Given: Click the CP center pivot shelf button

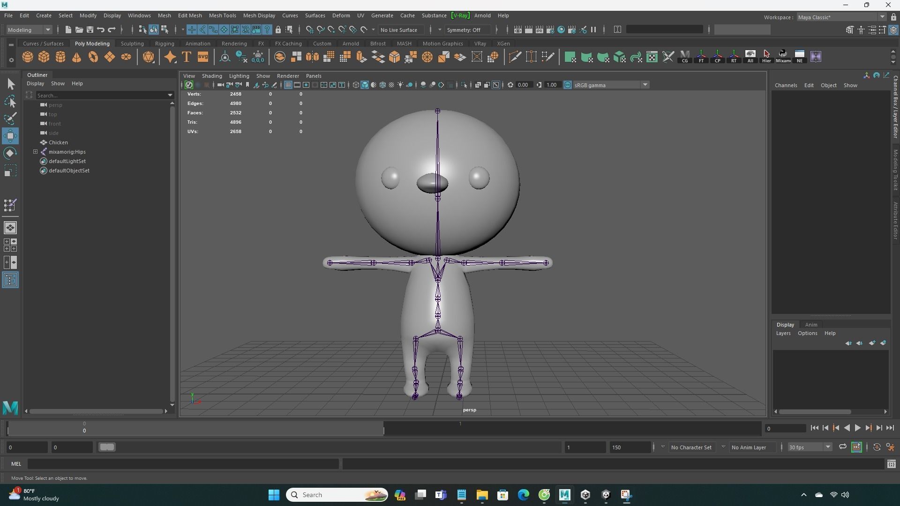Looking at the screenshot, I should coord(717,57).
